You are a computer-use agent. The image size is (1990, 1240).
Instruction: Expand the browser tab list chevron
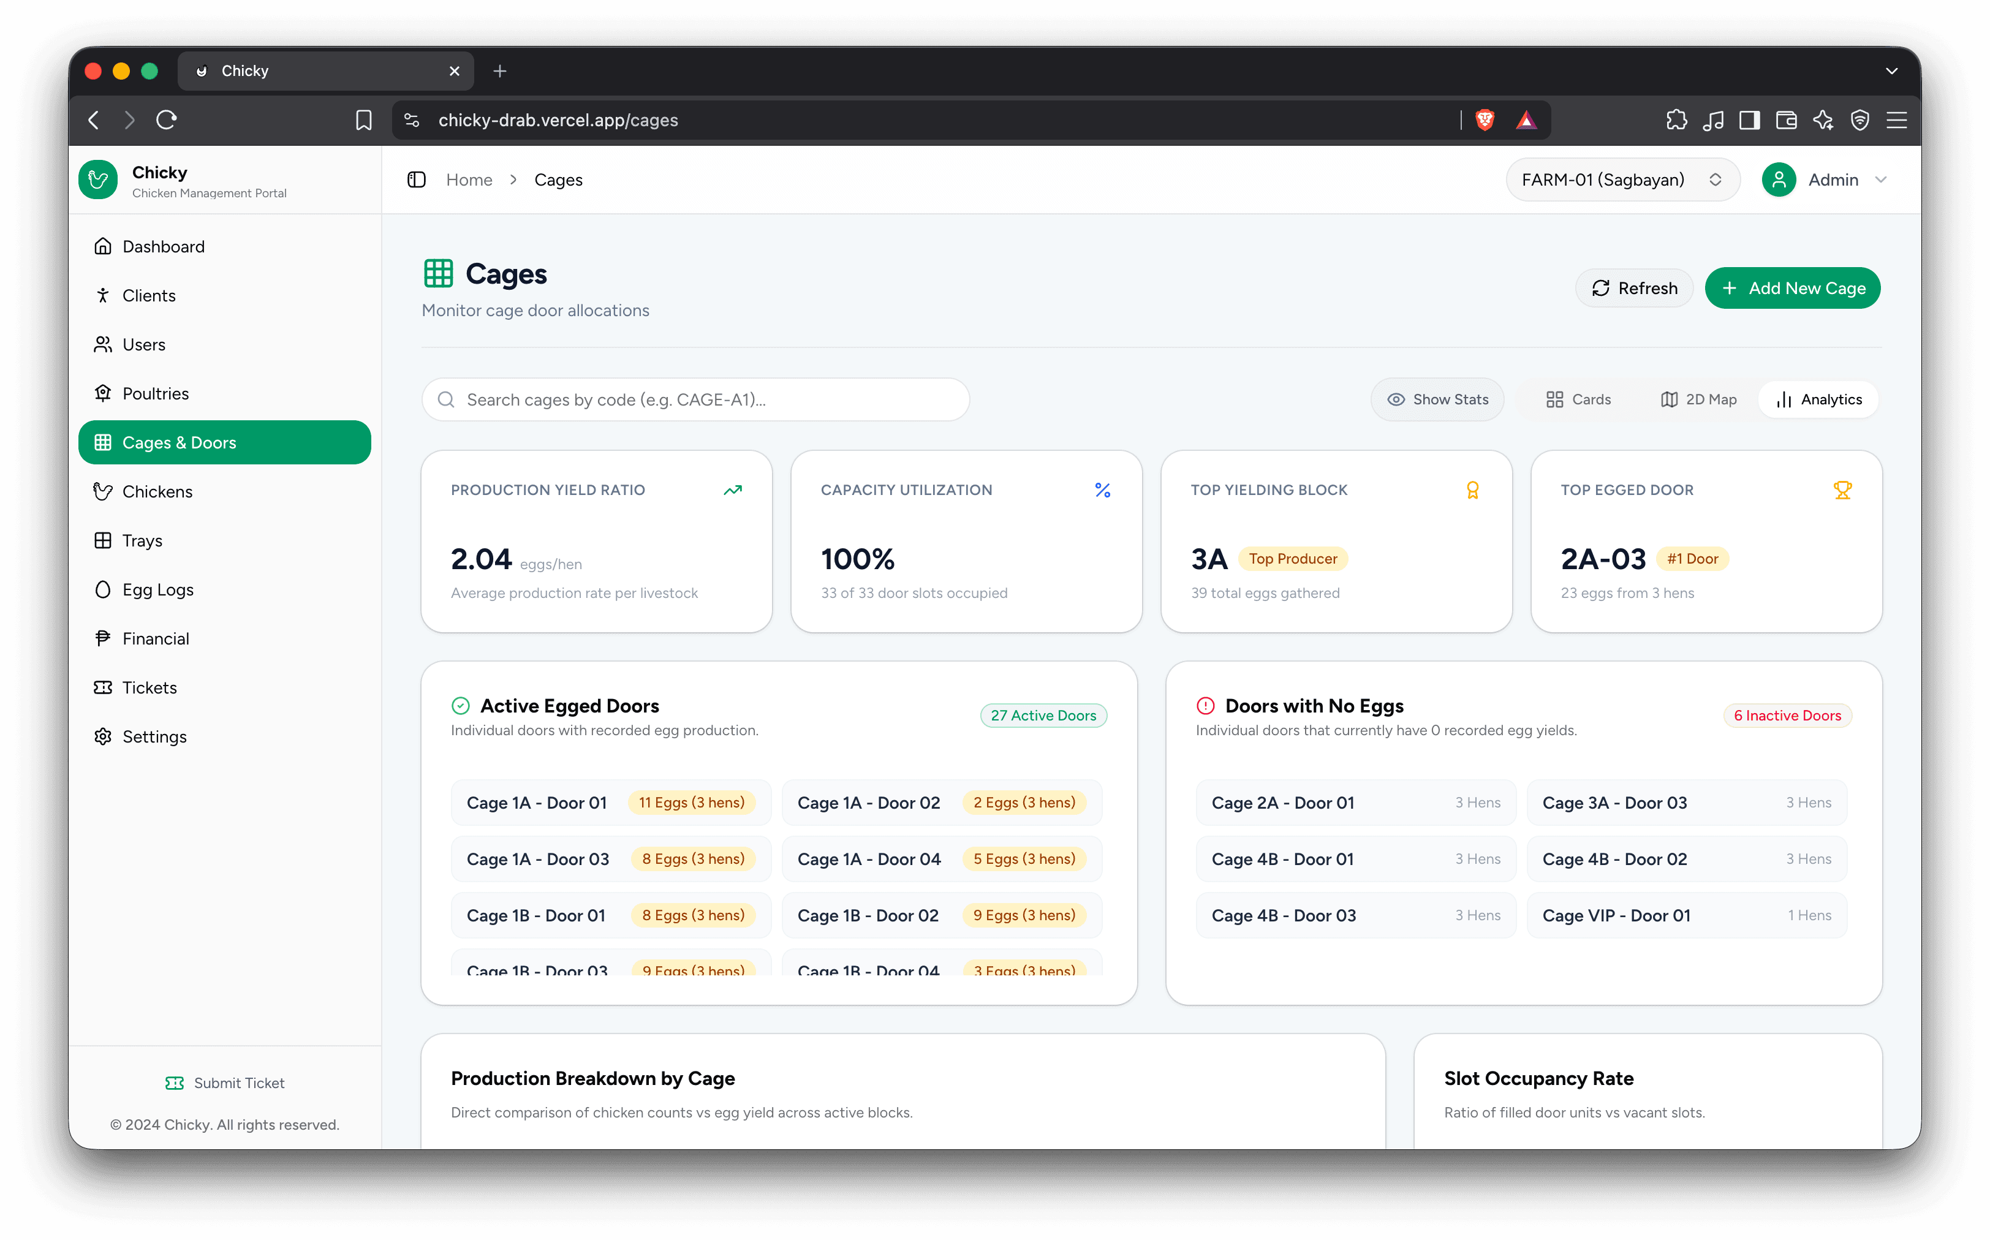click(x=1891, y=70)
